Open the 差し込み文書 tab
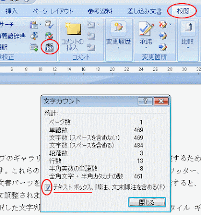The height and width of the screenshot is (215, 201). (145, 11)
